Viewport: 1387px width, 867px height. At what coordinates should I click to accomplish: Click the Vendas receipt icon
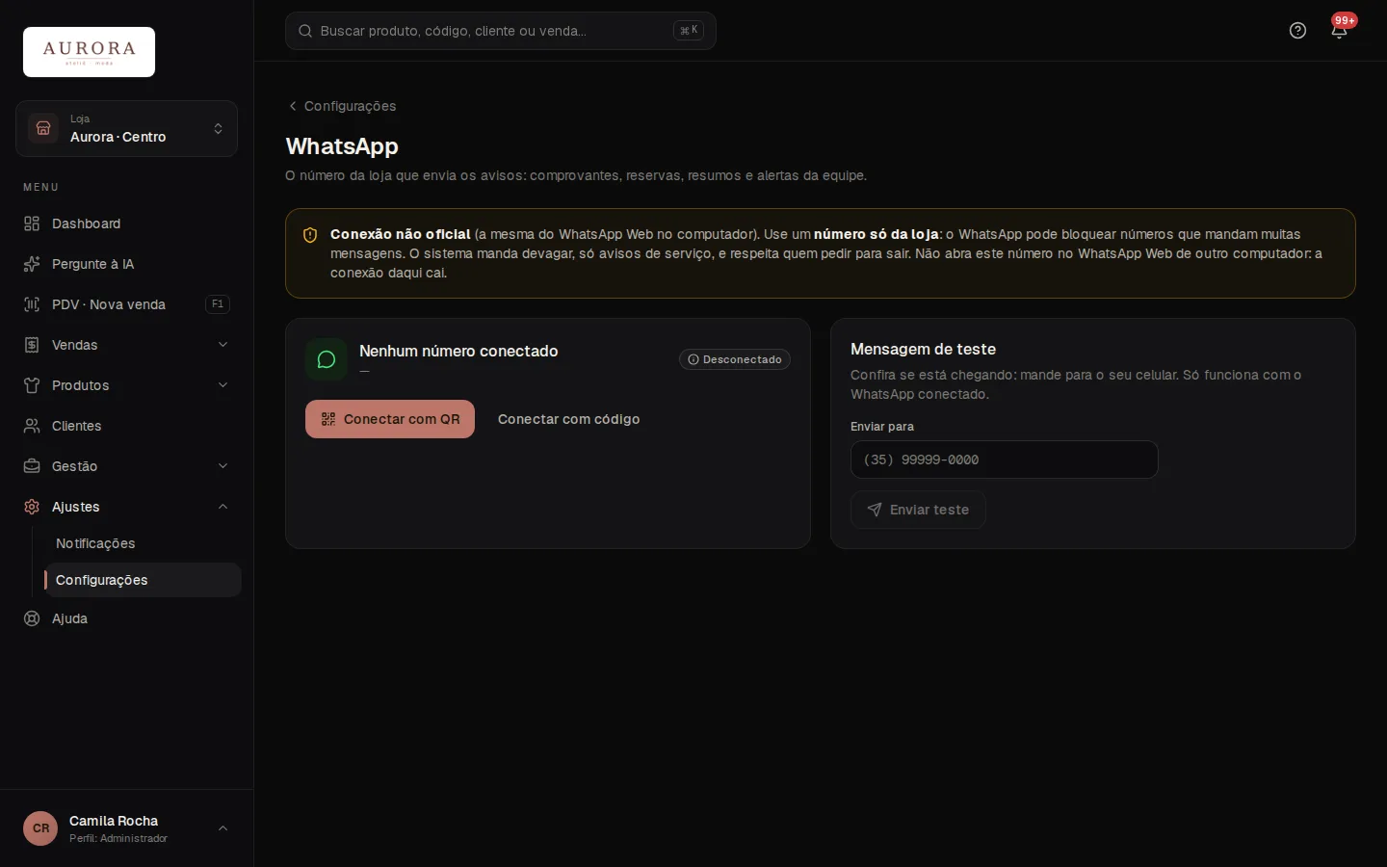32,345
